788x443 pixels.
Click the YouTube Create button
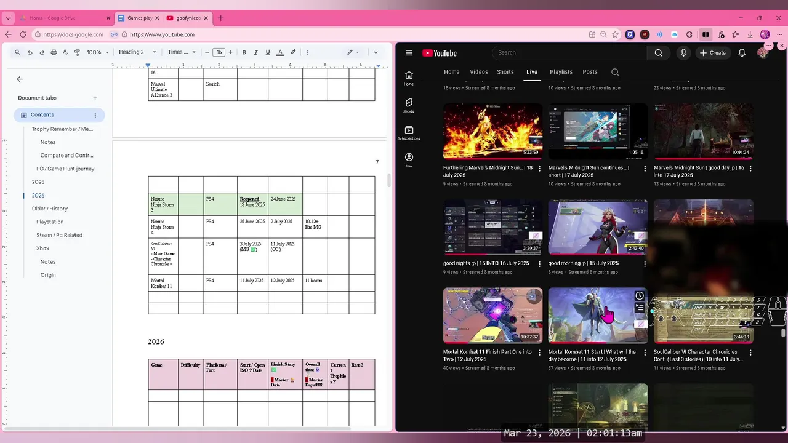pyautogui.click(x=713, y=53)
